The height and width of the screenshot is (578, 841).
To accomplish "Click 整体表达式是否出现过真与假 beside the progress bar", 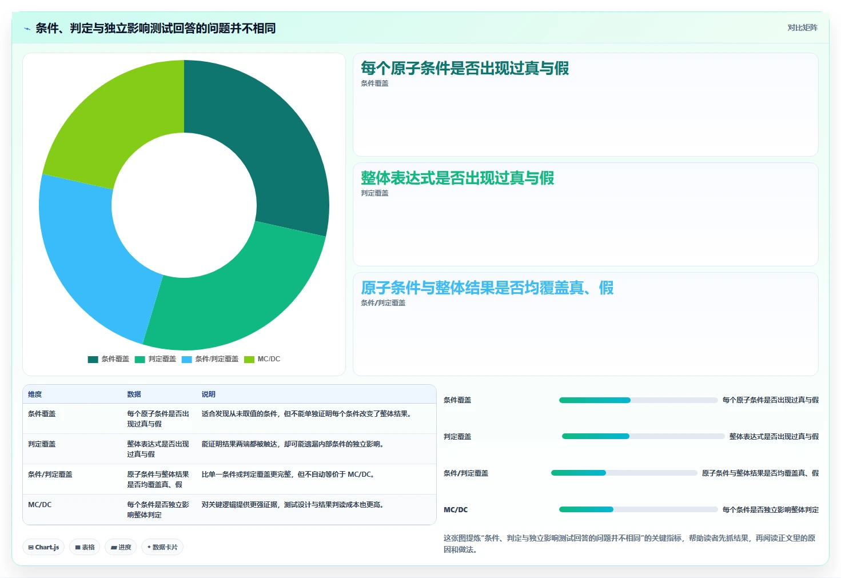I will click(774, 437).
